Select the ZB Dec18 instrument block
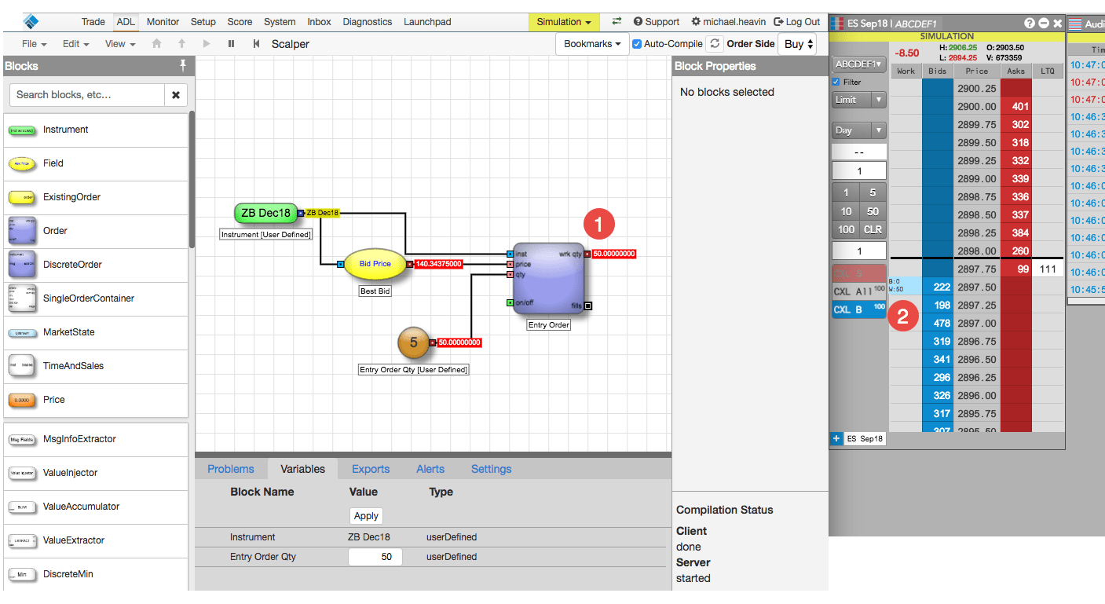The image size is (1105, 604). 266,213
